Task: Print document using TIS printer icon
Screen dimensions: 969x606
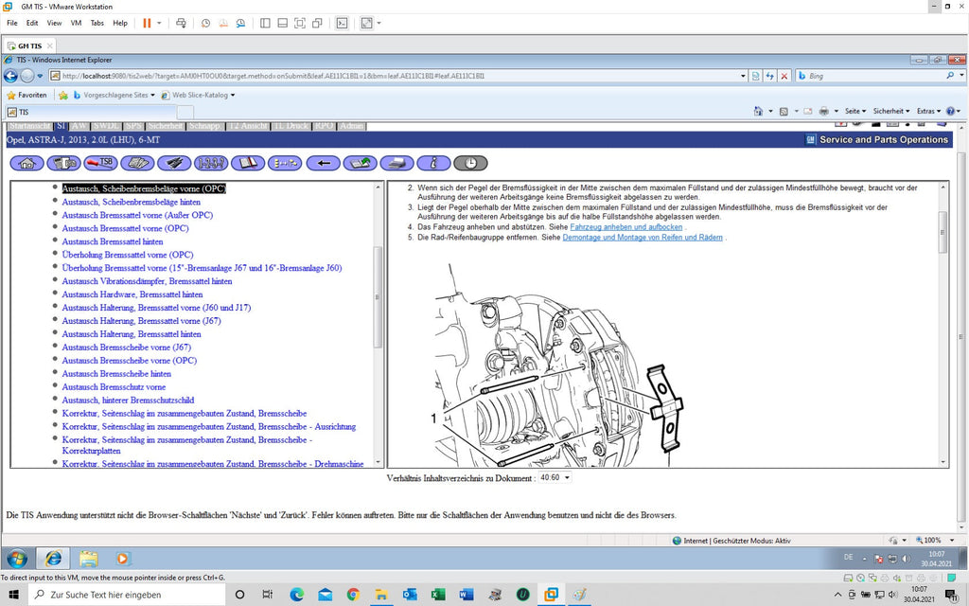Action: click(396, 163)
